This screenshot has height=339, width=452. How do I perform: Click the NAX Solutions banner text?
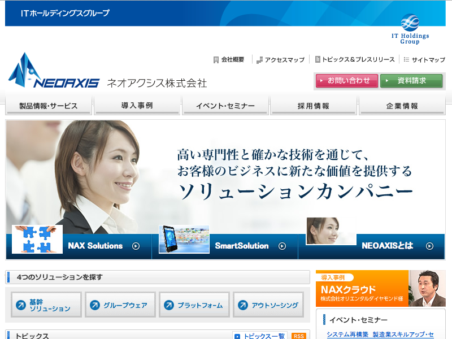pyautogui.click(x=95, y=246)
